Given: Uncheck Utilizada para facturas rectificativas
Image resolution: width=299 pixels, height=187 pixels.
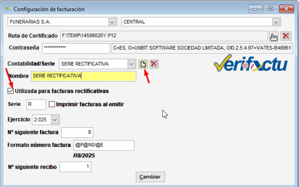Looking at the screenshot, I should (x=11, y=91).
